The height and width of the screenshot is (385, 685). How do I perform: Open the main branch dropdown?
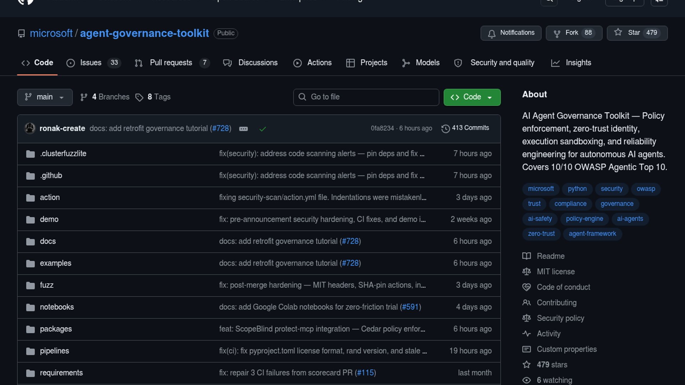[45, 97]
